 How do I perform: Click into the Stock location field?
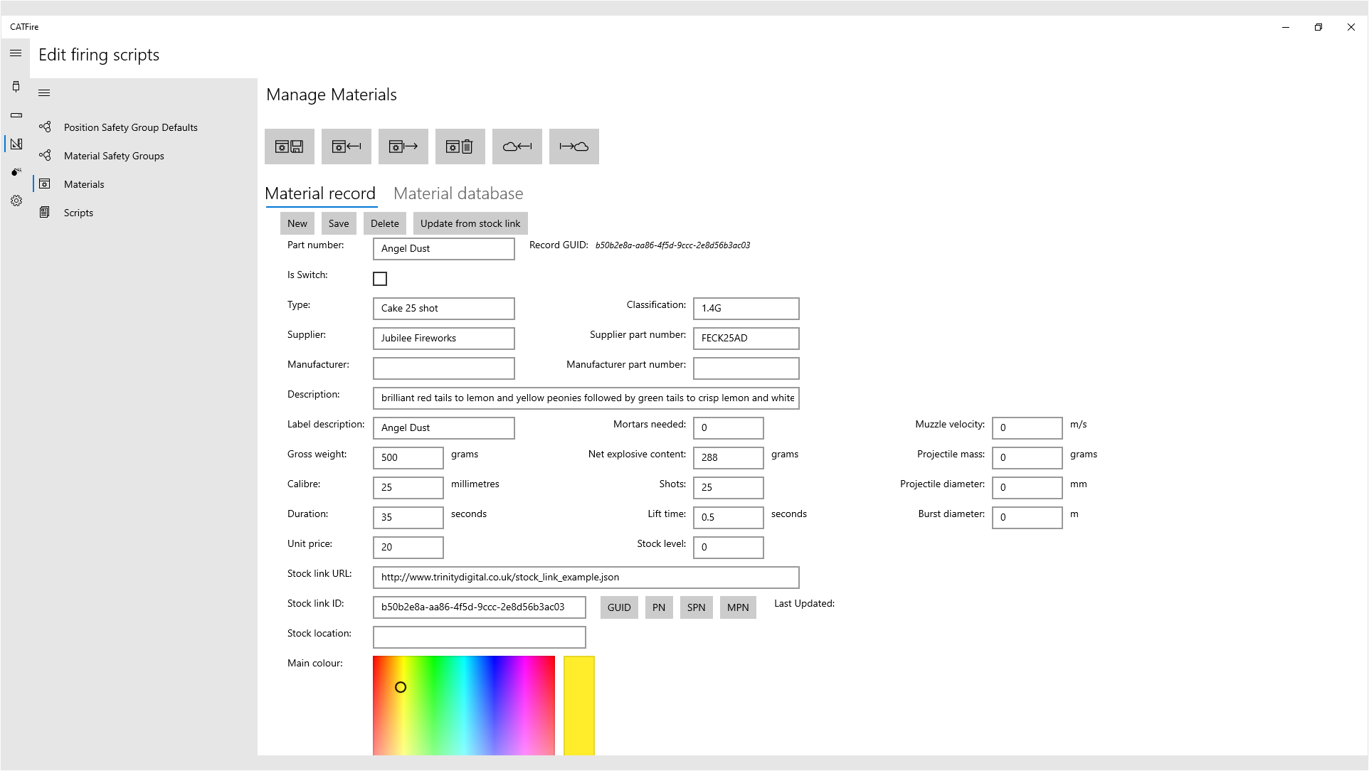(479, 637)
